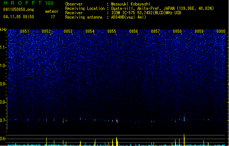The image size is (229, 146).
Task: Click the meteor echo cluster just after 0855
Action: [117, 121]
